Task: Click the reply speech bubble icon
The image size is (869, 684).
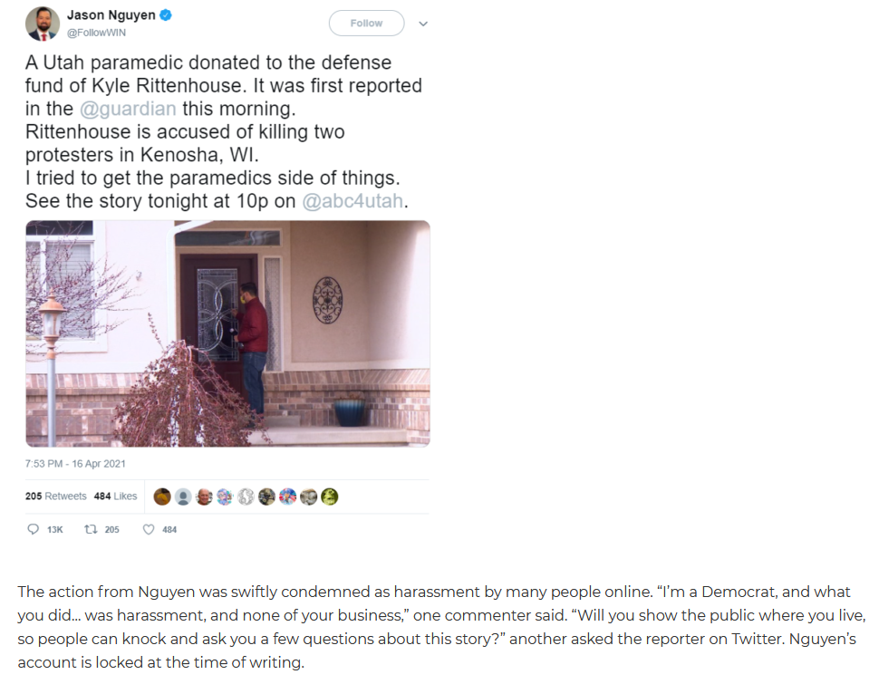Action: [x=34, y=529]
